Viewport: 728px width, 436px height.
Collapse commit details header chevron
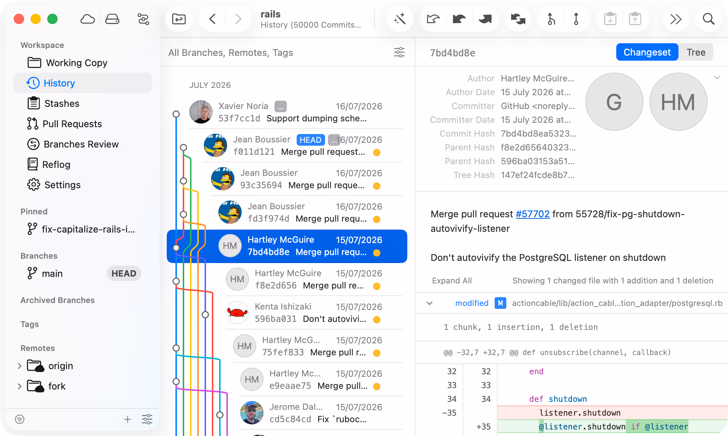[x=717, y=78]
